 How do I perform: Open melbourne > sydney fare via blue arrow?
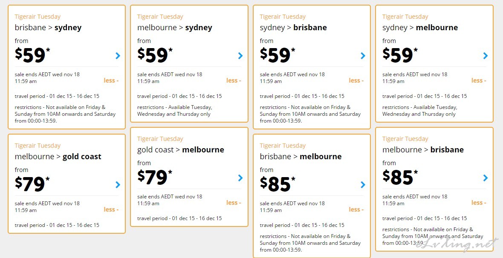tap(240, 56)
